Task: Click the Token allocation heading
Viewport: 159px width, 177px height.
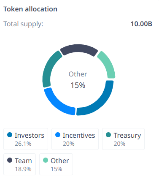Action: tap(30, 9)
